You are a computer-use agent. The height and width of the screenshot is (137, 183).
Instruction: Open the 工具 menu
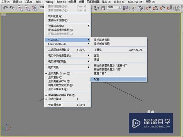coord(29,2)
